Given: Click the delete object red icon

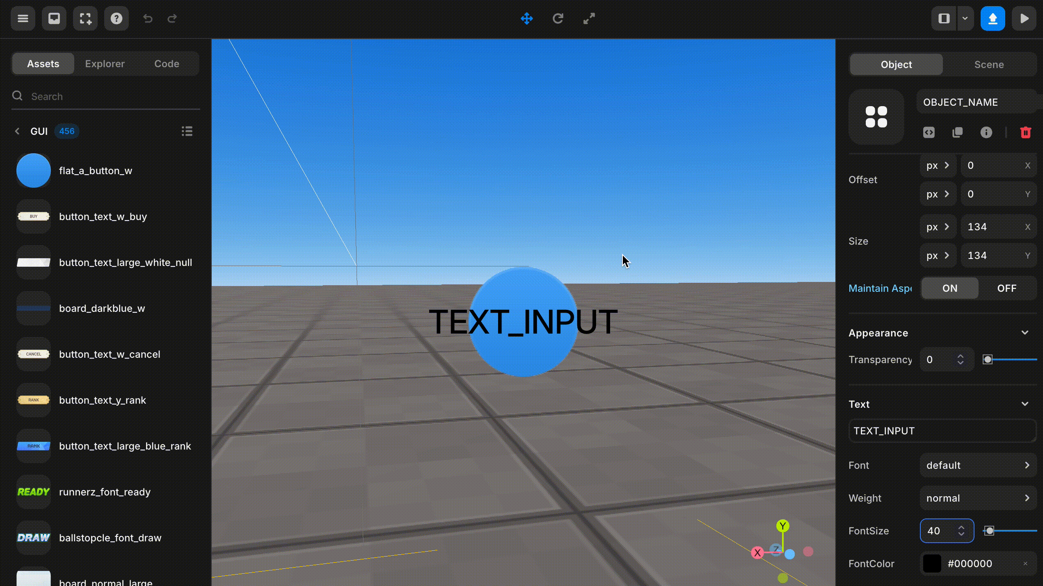Looking at the screenshot, I should point(1026,132).
